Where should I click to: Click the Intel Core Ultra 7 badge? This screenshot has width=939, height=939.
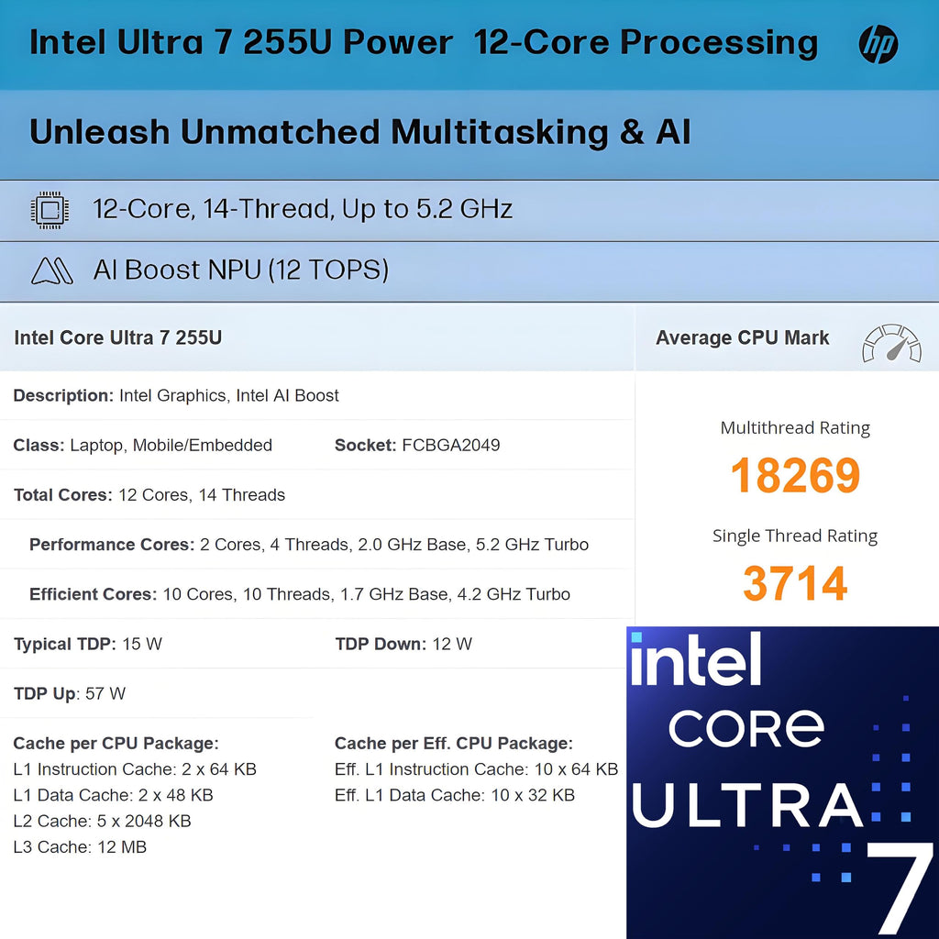coord(782,782)
